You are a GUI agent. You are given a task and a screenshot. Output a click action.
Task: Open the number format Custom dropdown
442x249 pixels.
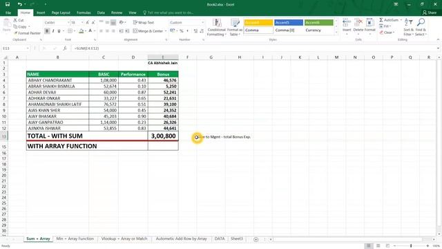202,22
